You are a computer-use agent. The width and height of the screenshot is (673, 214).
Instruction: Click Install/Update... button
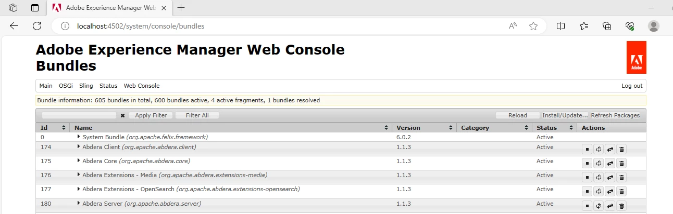coord(565,115)
